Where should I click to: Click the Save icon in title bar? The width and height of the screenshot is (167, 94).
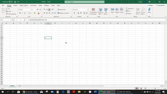click(15, 2)
